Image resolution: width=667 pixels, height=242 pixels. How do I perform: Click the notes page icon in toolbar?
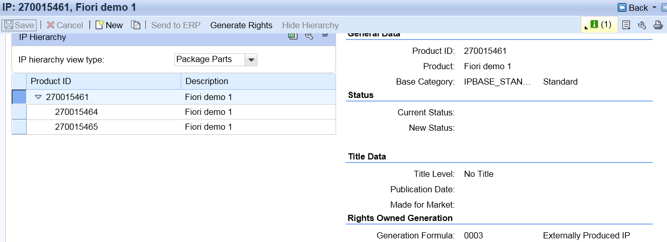point(626,25)
